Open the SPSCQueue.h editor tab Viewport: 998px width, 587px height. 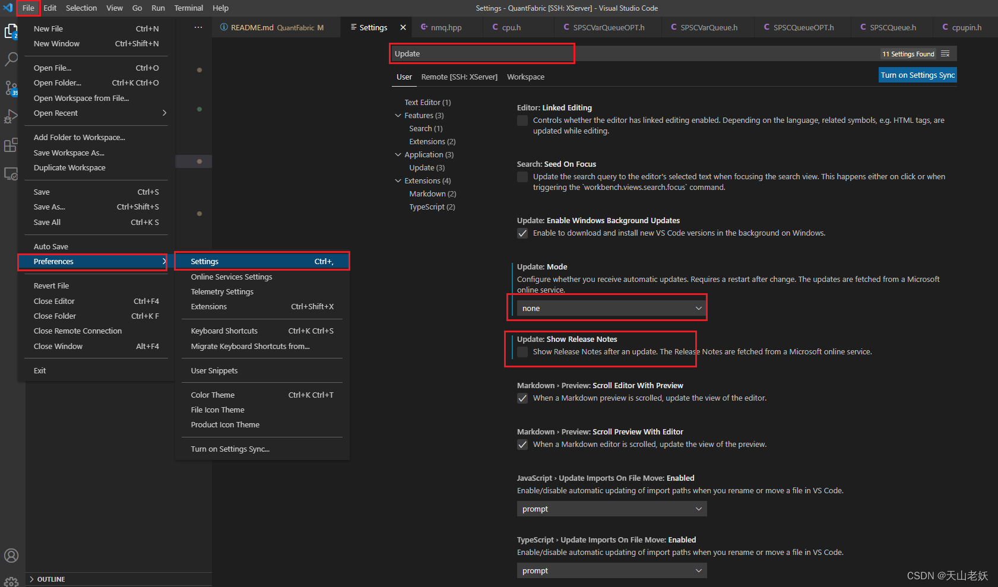(892, 27)
